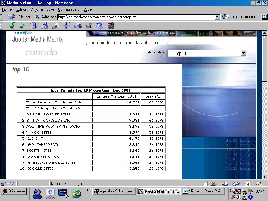This screenshot has height=201, width=268.
Task: Collapse the component bar grip handle
Action: point(205,184)
